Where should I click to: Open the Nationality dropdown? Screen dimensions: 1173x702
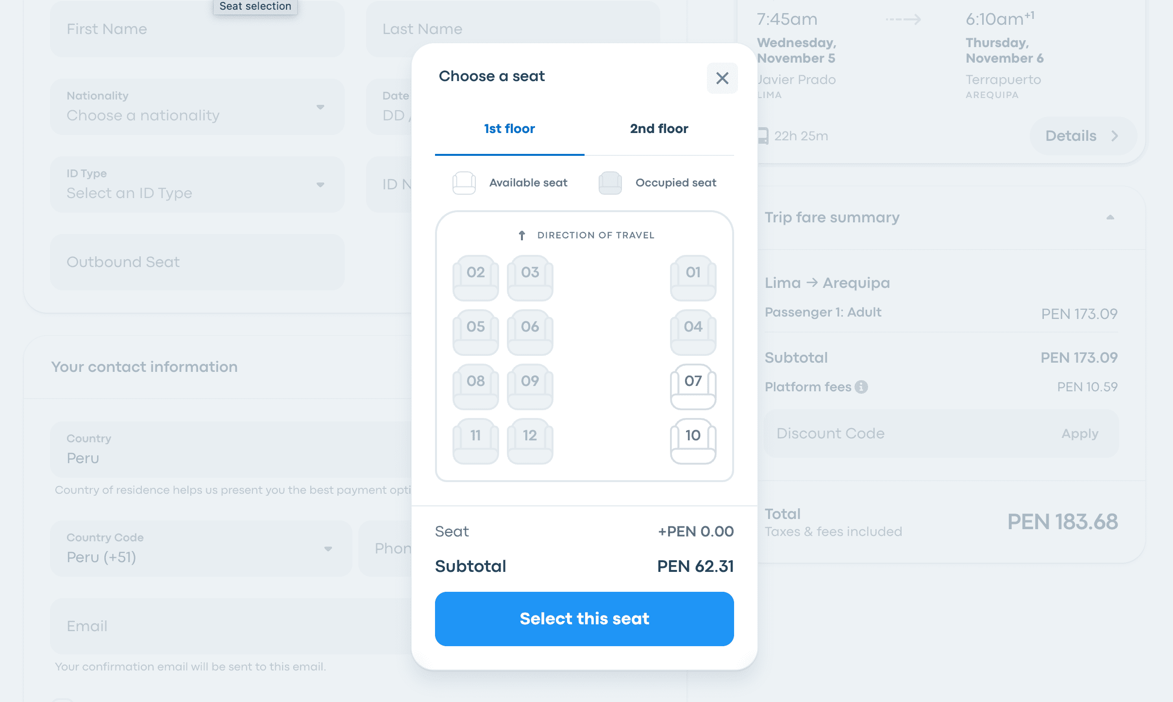197,107
